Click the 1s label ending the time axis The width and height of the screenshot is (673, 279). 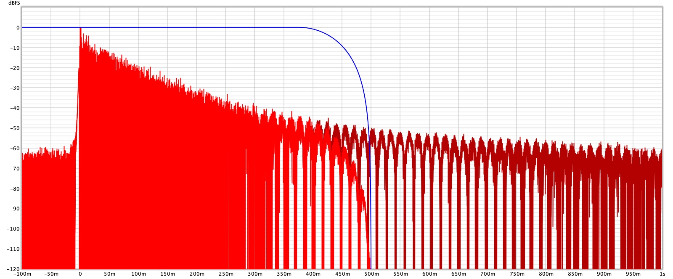(662, 274)
